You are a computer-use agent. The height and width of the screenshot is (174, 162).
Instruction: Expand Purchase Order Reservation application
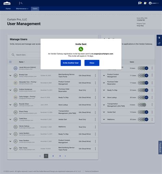[104, 83]
